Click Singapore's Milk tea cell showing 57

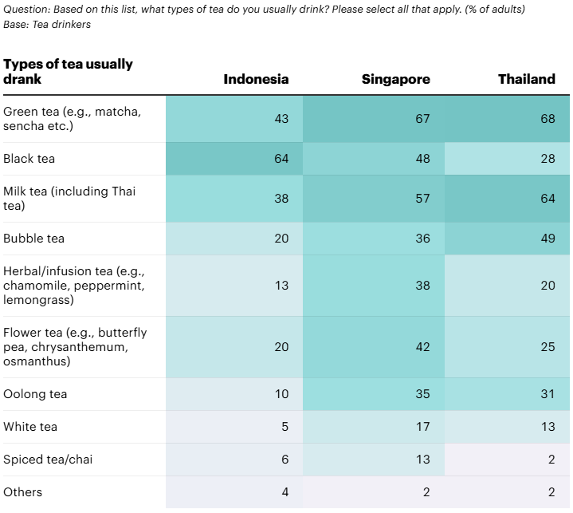[x=422, y=199]
